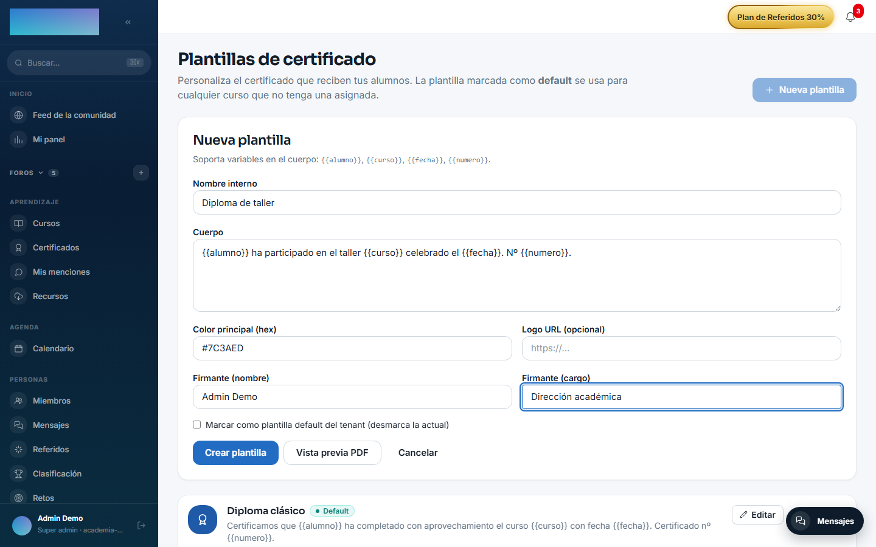Image resolution: width=876 pixels, height=547 pixels.
Task: Click the Mis menciones chat icon
Action: pos(19,272)
